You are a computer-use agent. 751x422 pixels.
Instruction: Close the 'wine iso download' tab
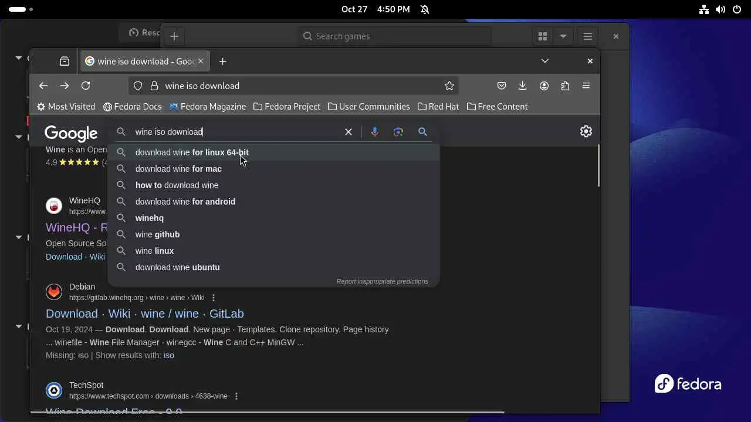(200, 61)
